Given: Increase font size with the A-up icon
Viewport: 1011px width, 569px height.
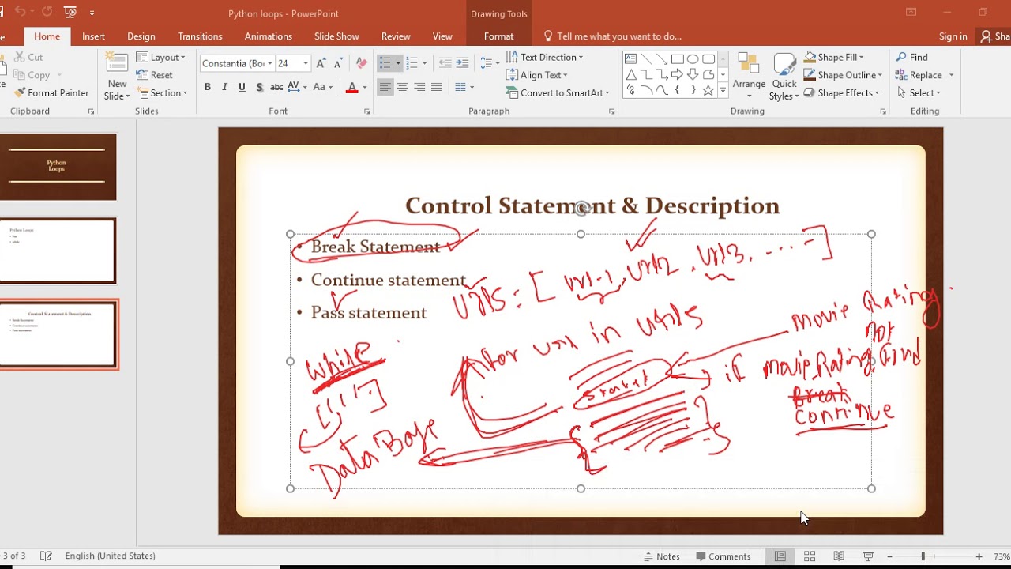Looking at the screenshot, I should 321,63.
